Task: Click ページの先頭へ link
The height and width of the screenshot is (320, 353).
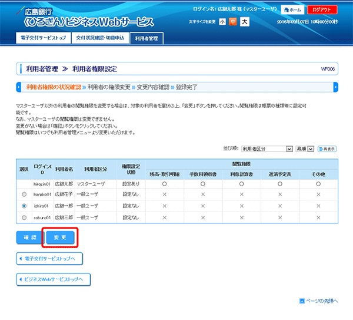Action: 319,301
